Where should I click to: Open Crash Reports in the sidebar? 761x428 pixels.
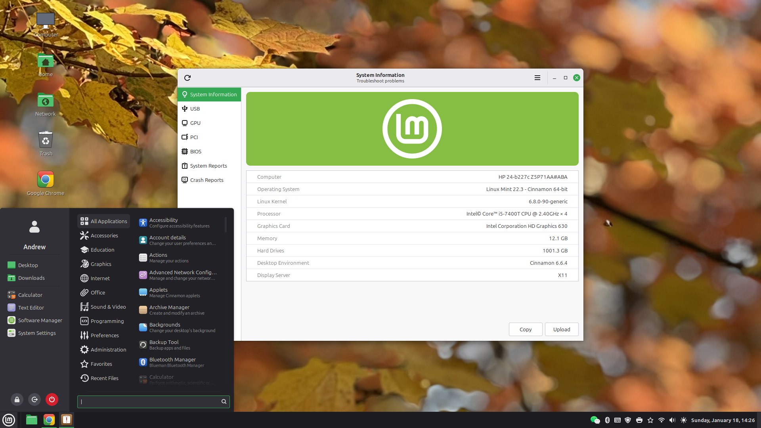click(x=209, y=180)
